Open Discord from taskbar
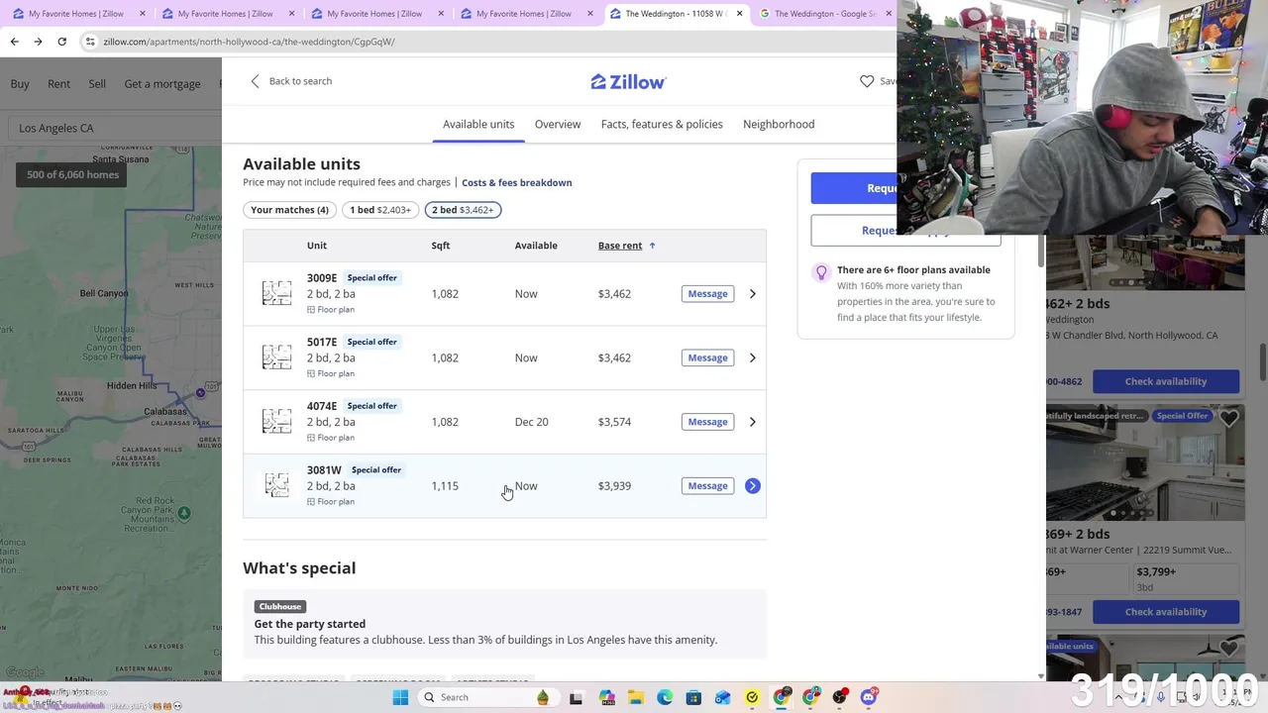 pyautogui.click(x=869, y=697)
